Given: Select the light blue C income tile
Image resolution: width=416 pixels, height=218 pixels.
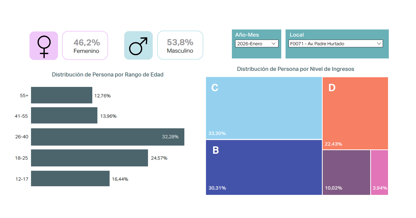Looking at the screenshot, I should 264,108.
